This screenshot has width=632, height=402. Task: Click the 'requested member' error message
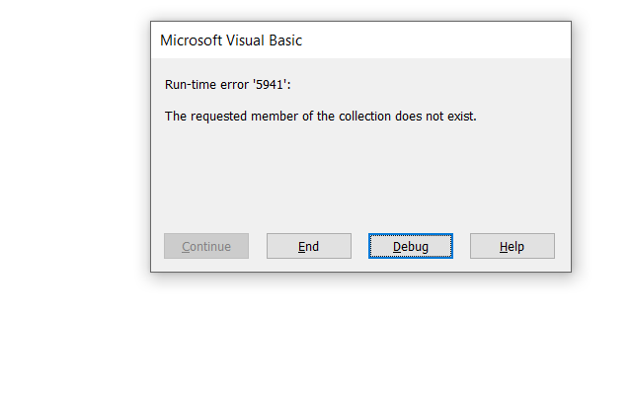(320, 117)
